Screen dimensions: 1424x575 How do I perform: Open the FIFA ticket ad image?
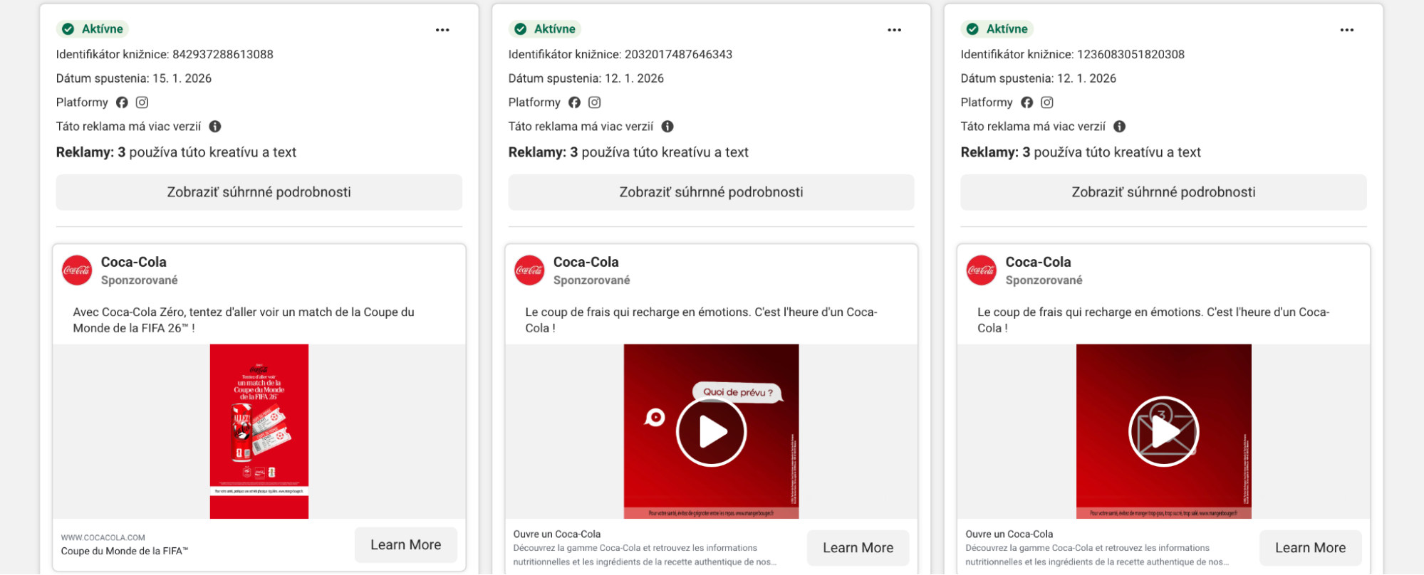tap(259, 431)
